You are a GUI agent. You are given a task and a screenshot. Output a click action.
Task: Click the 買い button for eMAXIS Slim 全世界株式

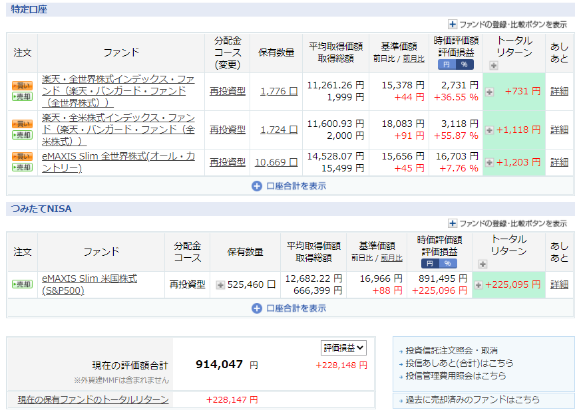23,156
